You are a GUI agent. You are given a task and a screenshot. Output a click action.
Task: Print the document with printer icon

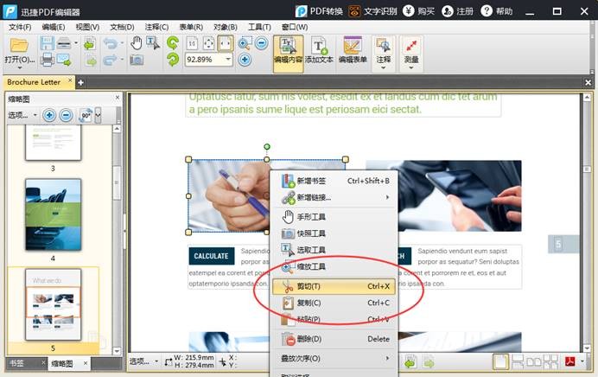tap(47, 60)
